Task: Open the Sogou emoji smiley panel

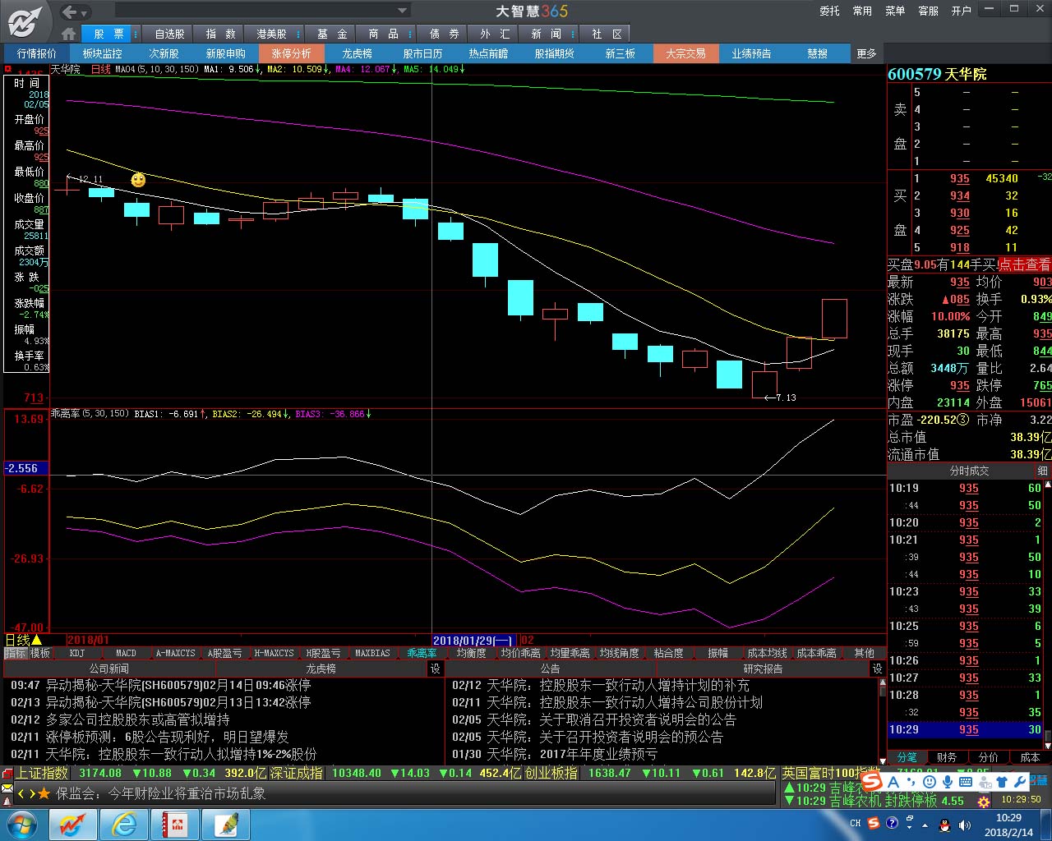Action: pyautogui.click(x=930, y=782)
